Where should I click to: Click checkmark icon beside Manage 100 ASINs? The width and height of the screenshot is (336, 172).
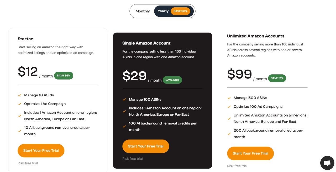click(x=124, y=100)
